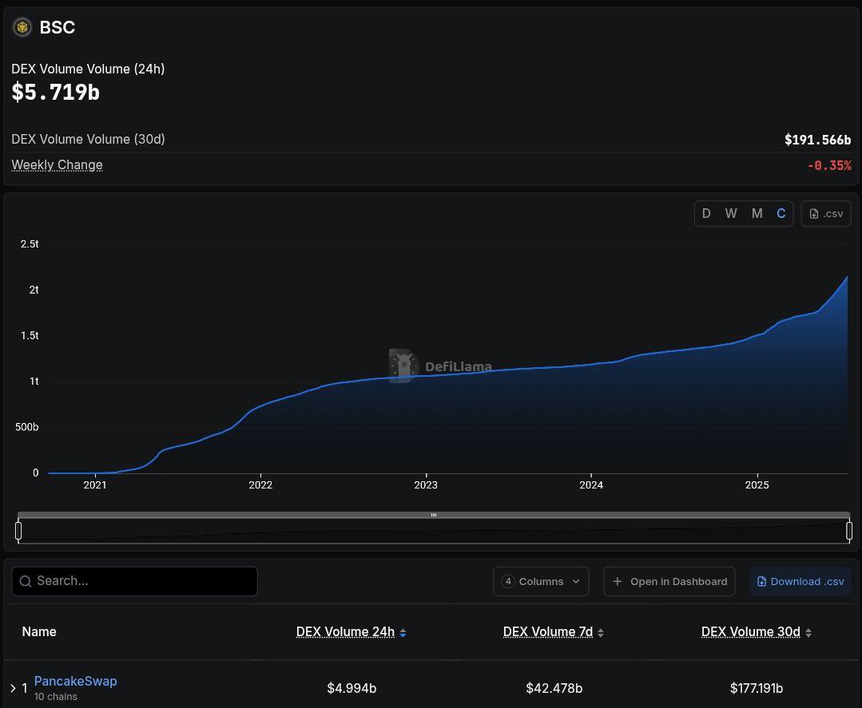The height and width of the screenshot is (708, 862).
Task: Click the $5.719b 24h volume value
Action: [x=56, y=92]
